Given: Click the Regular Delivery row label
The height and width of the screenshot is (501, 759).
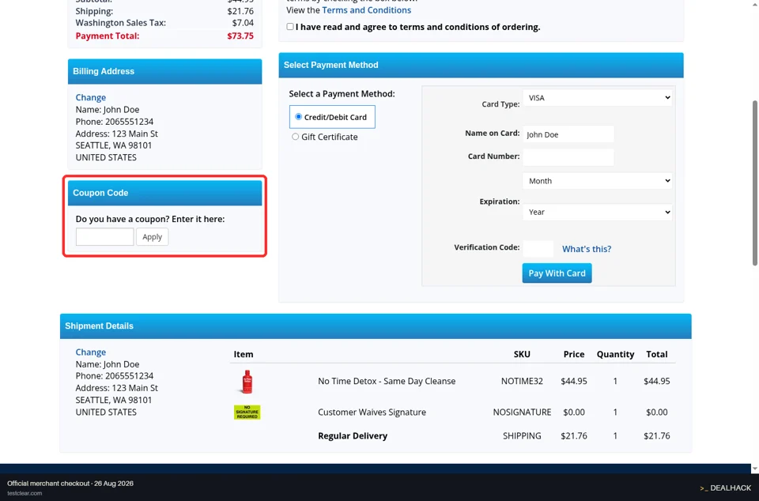Looking at the screenshot, I should (x=353, y=435).
